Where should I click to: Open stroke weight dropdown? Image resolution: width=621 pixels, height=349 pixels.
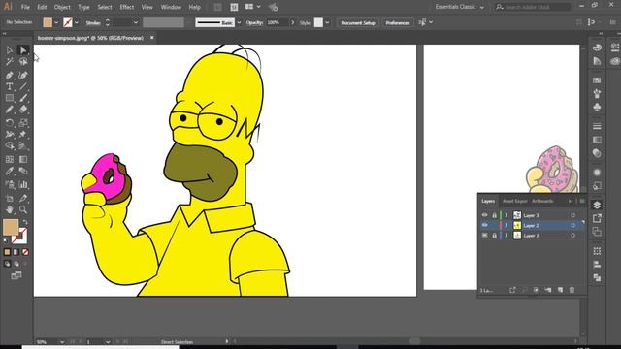[x=136, y=22]
